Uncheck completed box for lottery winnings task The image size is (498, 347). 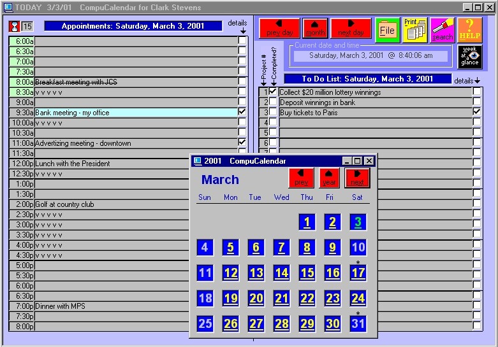[273, 92]
